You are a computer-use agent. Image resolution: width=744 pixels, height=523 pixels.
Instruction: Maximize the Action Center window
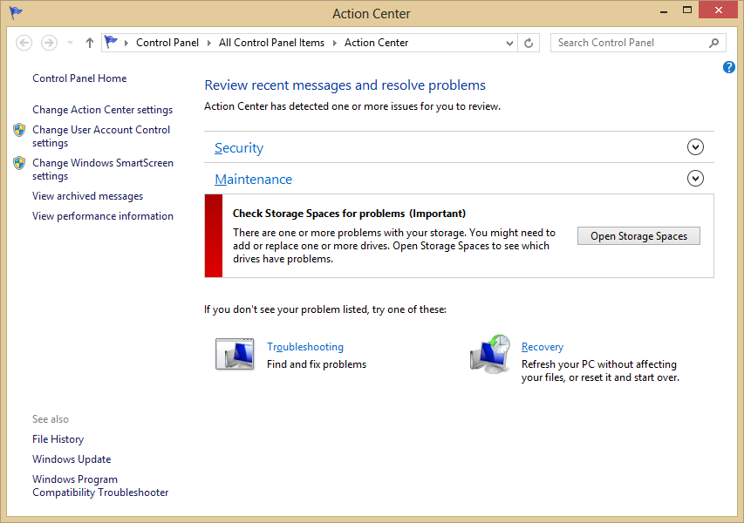point(687,10)
